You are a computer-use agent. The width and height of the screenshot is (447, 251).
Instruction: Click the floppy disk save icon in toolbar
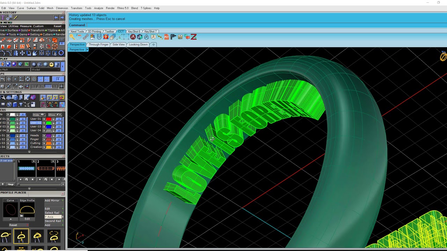coord(180,37)
